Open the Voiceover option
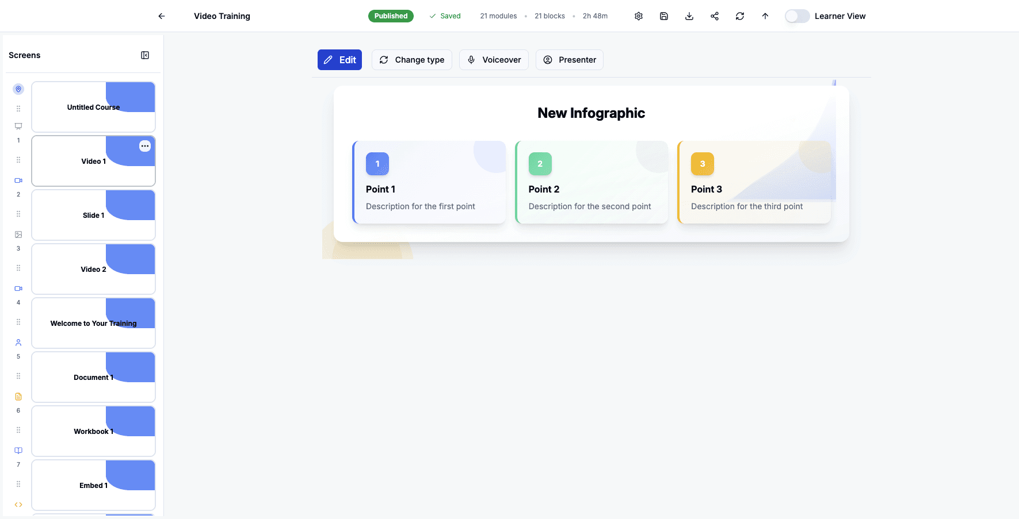 point(494,60)
